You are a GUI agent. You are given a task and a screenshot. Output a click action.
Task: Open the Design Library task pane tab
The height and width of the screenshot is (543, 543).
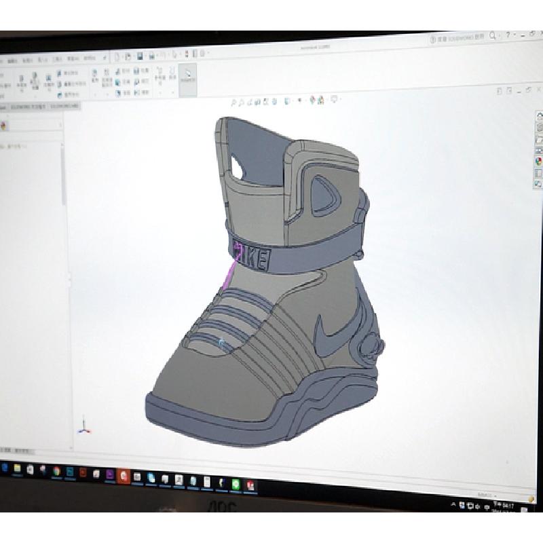(539, 128)
